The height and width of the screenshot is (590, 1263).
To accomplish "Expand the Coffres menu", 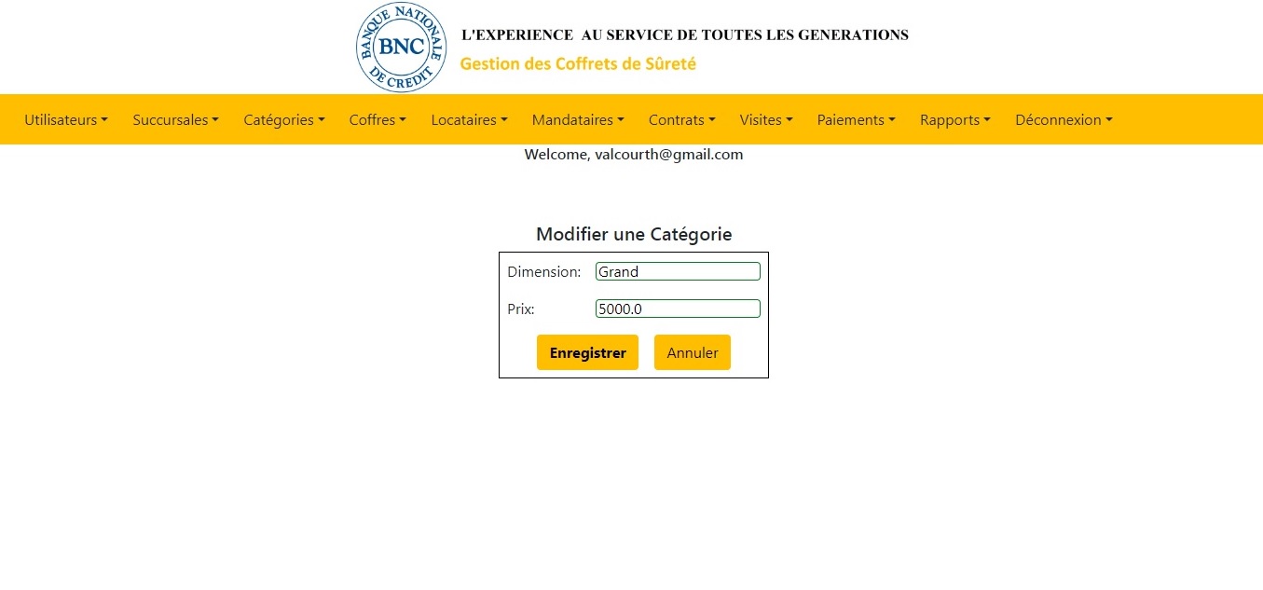I will [378, 119].
